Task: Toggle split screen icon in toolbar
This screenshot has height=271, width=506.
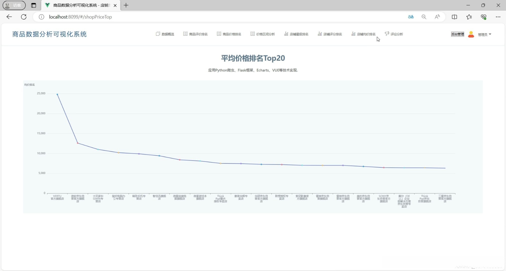Action: pos(454,17)
